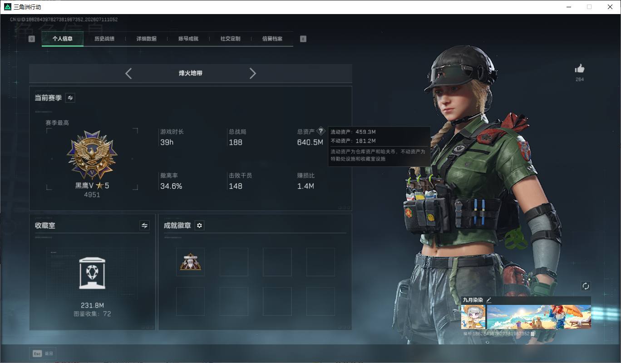Click the 黑鹰V rank badge emblem
This screenshot has height=363, width=621.
[92, 156]
